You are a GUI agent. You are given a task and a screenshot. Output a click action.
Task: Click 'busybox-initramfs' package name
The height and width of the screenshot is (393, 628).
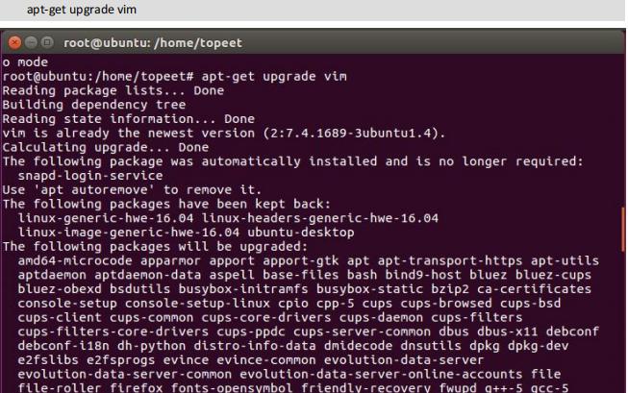coord(243,289)
